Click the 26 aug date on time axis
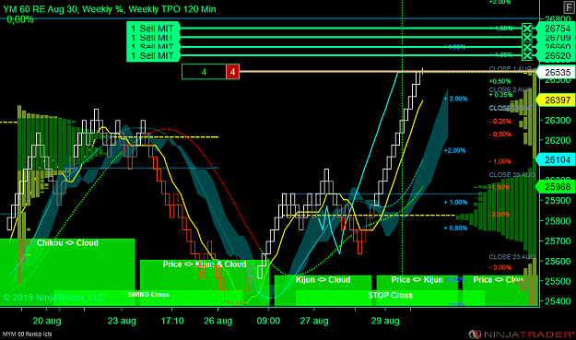Screen dimensions: 576x340 point(217,321)
